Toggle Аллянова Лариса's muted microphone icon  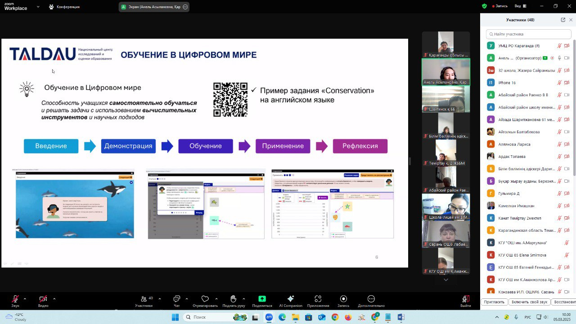click(x=559, y=144)
